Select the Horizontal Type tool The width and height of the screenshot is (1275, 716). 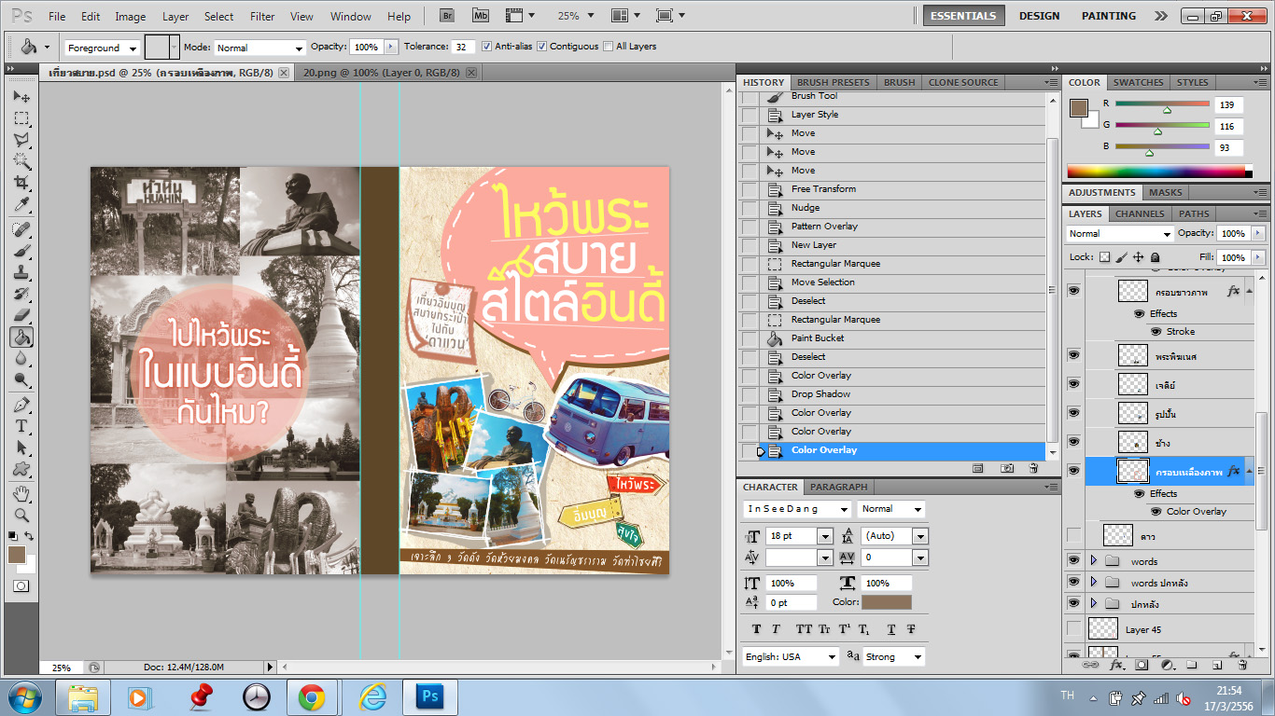tap(21, 426)
